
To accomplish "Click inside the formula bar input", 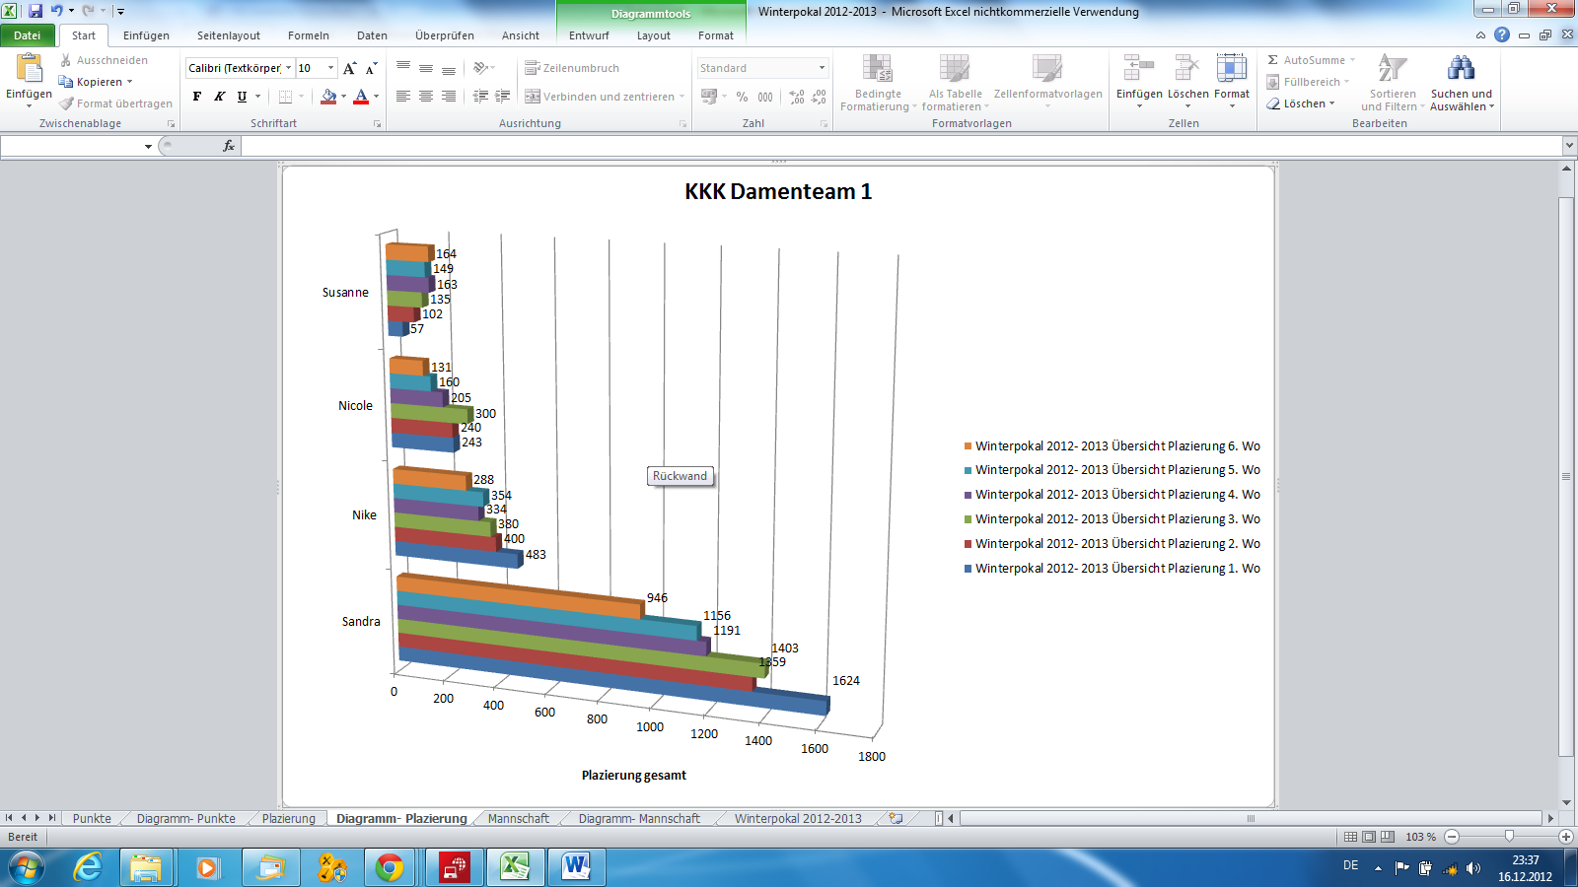I will [888, 146].
